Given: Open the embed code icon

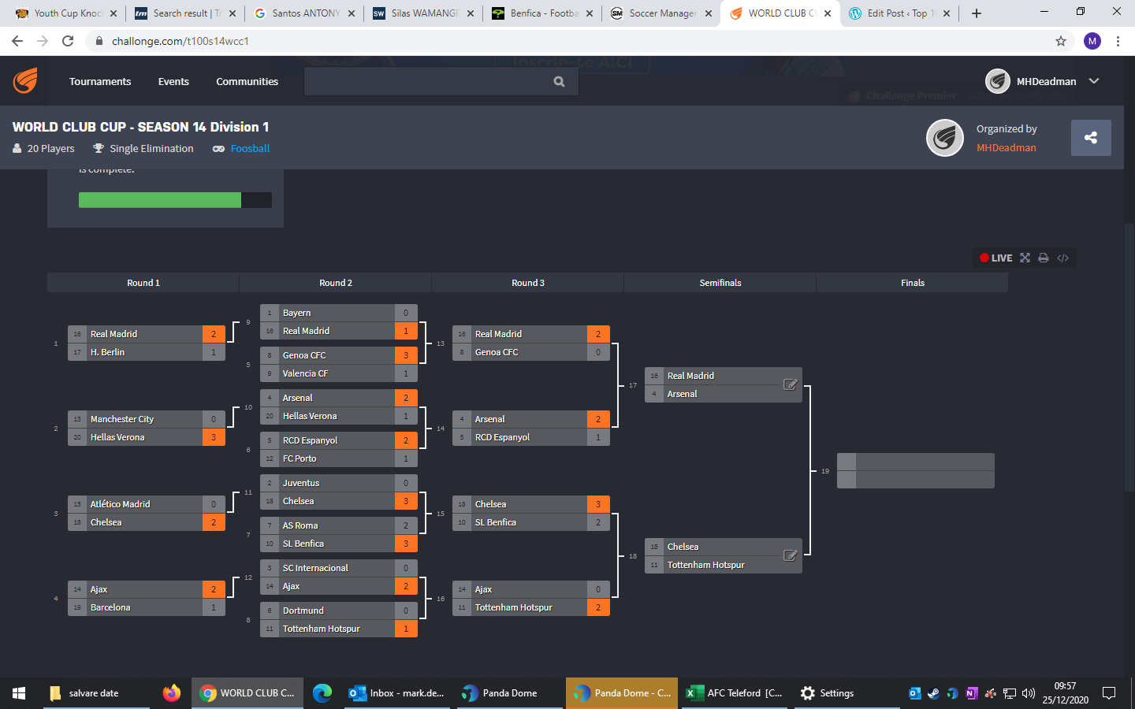Looking at the screenshot, I should [1063, 258].
